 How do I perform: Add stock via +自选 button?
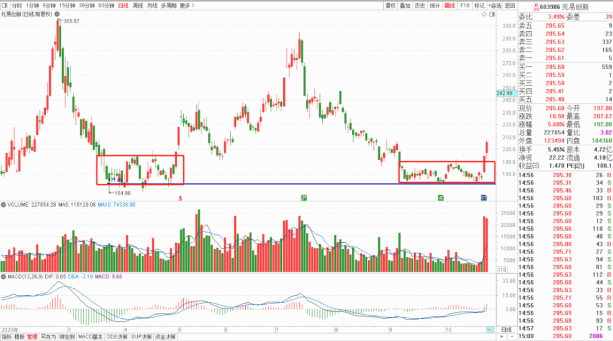pyautogui.click(x=495, y=6)
